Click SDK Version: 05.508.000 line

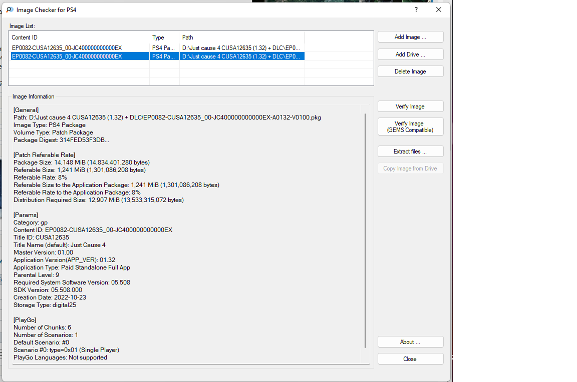point(48,290)
